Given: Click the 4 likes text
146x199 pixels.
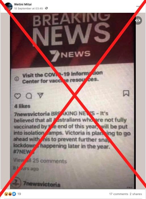Looking at the screenshot, I should pos(22,106).
